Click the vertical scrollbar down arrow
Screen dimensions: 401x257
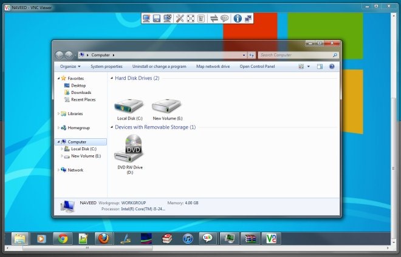(394, 242)
